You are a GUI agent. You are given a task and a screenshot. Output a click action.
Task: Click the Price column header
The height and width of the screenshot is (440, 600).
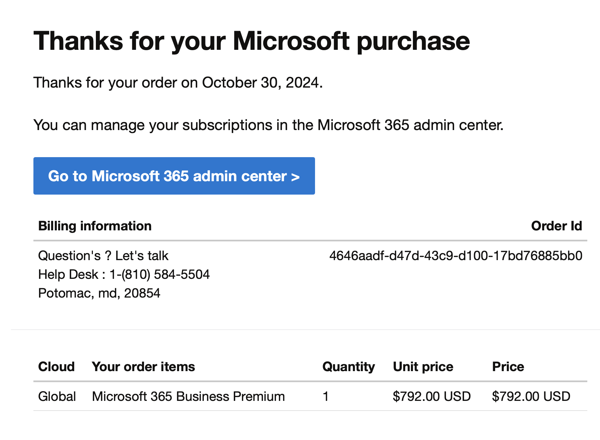pyautogui.click(x=507, y=366)
